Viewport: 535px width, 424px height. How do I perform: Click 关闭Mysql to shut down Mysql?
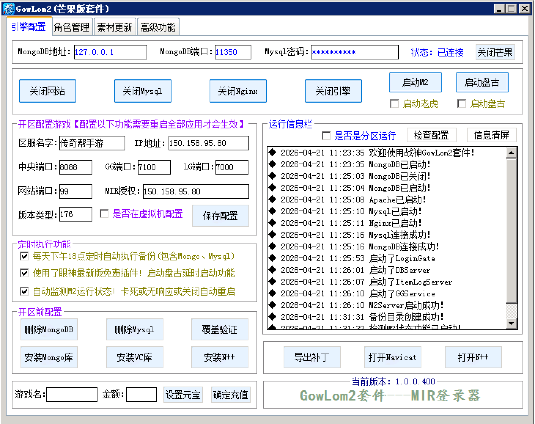pyautogui.click(x=143, y=91)
